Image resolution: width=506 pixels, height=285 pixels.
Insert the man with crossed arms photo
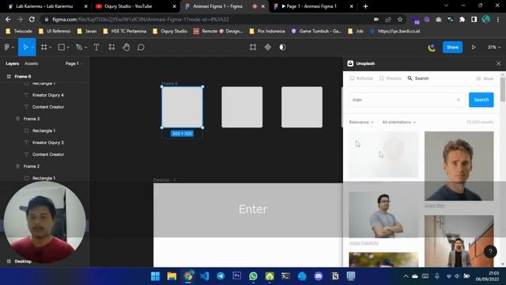pyautogui.click(x=383, y=215)
